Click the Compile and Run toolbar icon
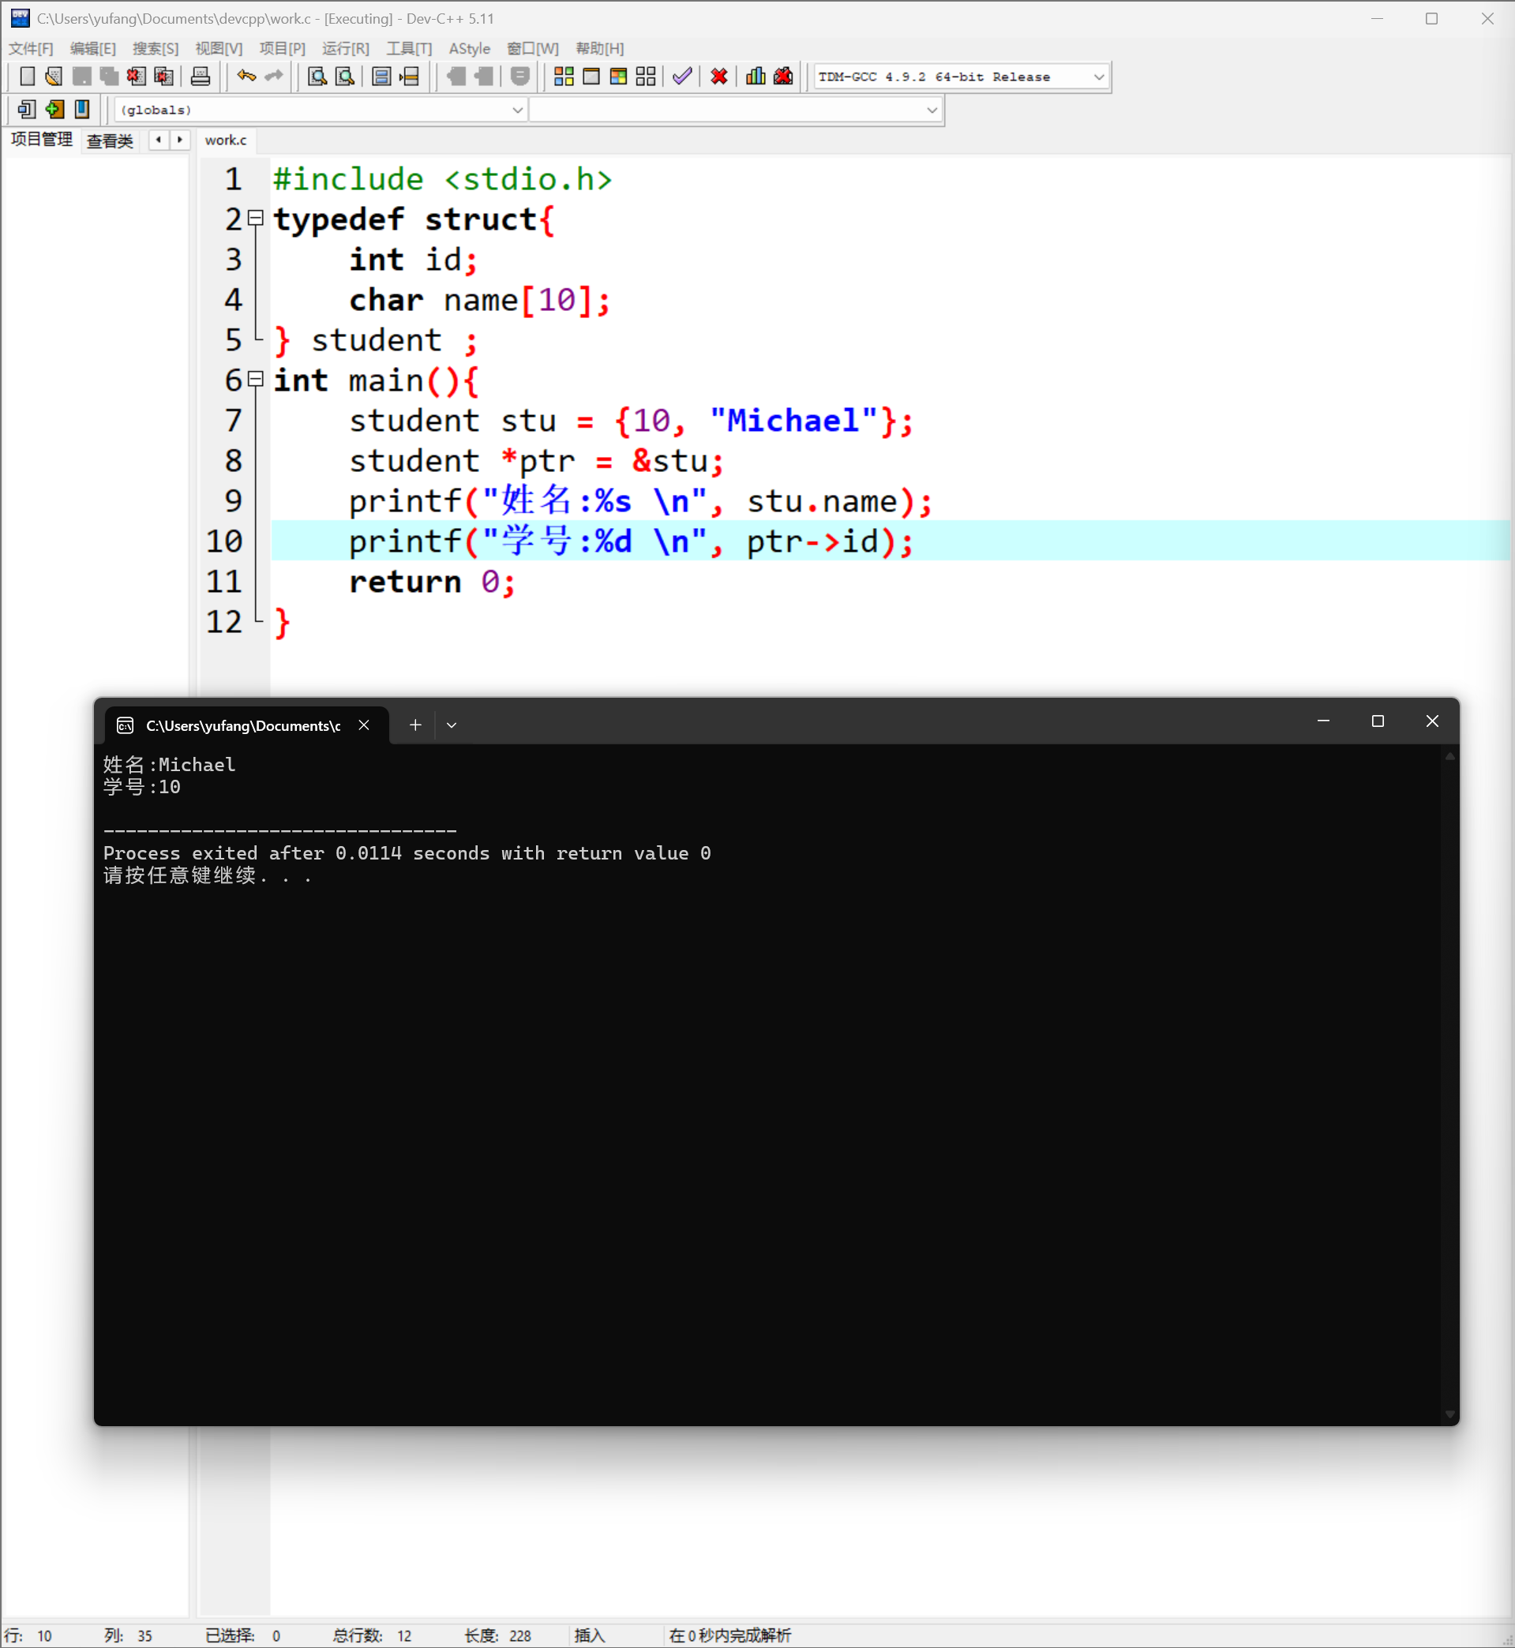This screenshot has width=1515, height=1648. pyautogui.click(x=619, y=77)
